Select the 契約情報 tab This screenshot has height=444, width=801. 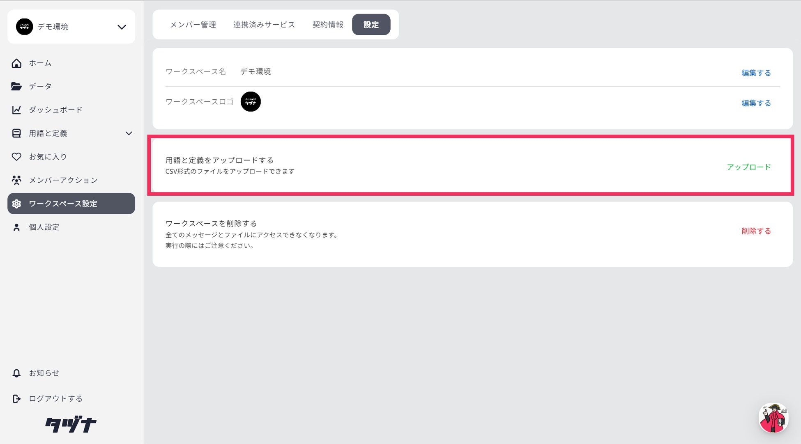327,25
